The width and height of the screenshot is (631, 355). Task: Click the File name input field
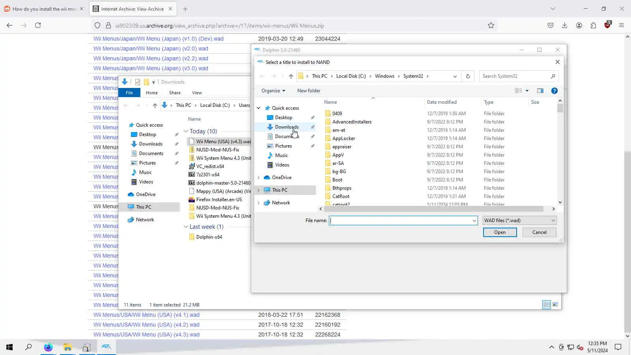pyautogui.click(x=401, y=220)
